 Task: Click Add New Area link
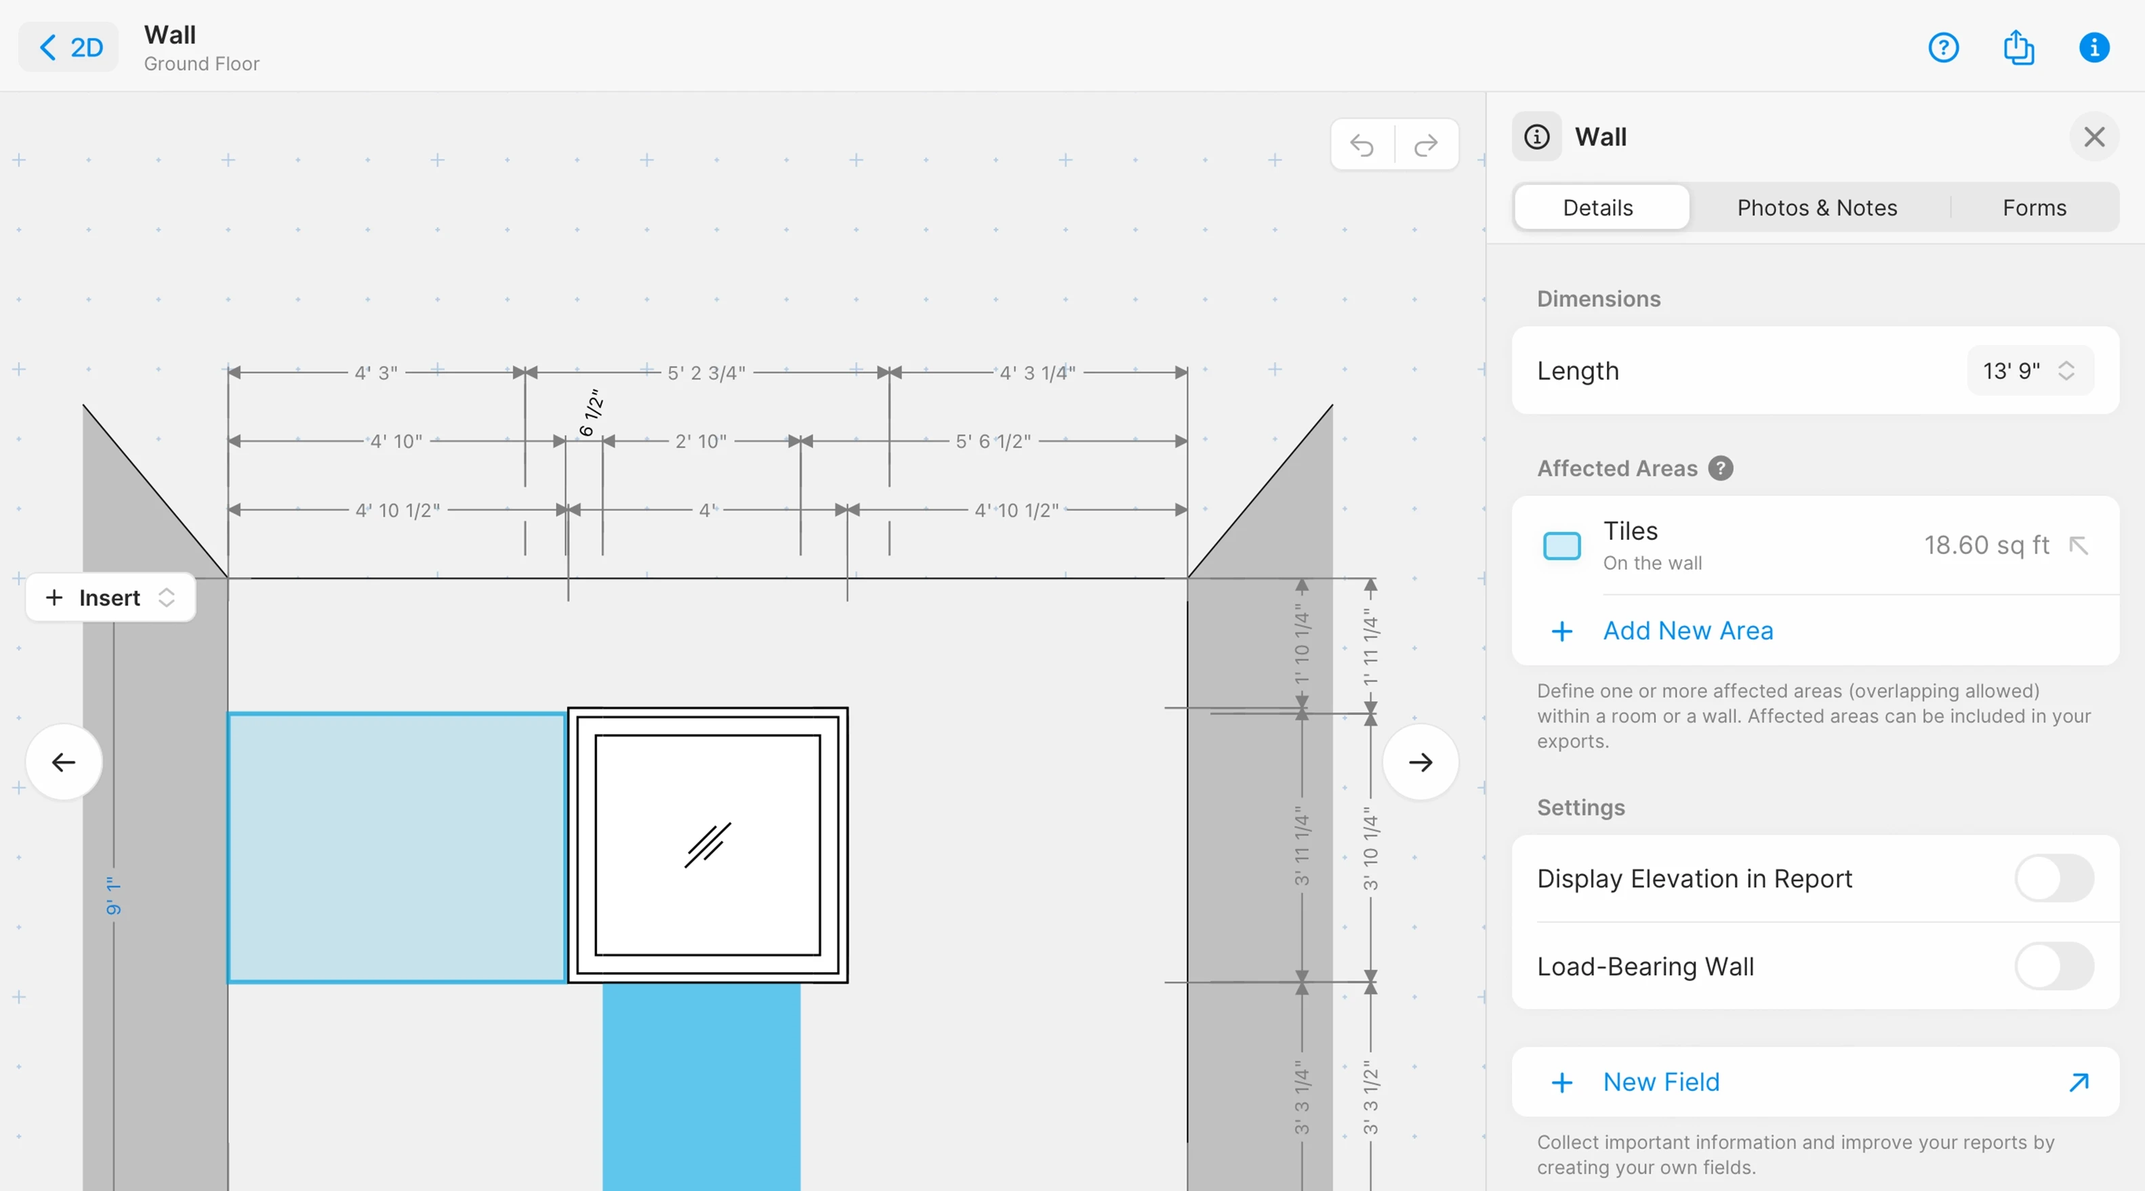(x=1688, y=630)
